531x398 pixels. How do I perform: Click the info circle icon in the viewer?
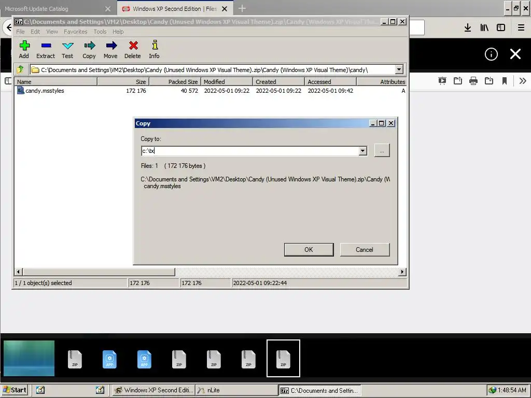(491, 54)
